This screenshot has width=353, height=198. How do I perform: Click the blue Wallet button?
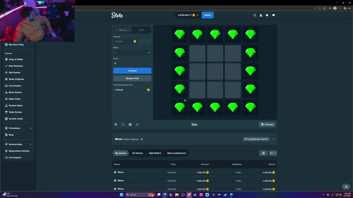208,15
